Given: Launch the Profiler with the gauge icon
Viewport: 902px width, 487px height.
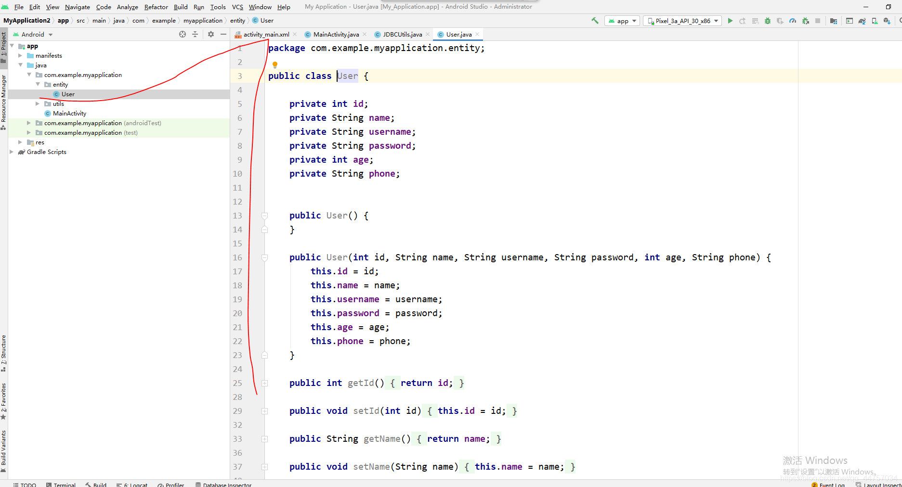Looking at the screenshot, I should tap(793, 21).
